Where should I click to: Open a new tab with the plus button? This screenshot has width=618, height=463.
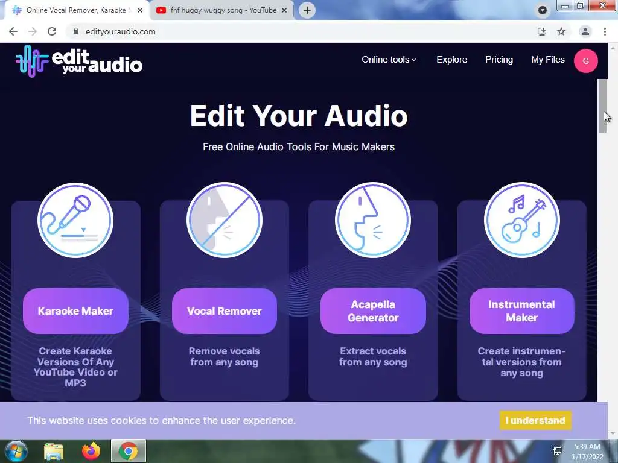[307, 10]
